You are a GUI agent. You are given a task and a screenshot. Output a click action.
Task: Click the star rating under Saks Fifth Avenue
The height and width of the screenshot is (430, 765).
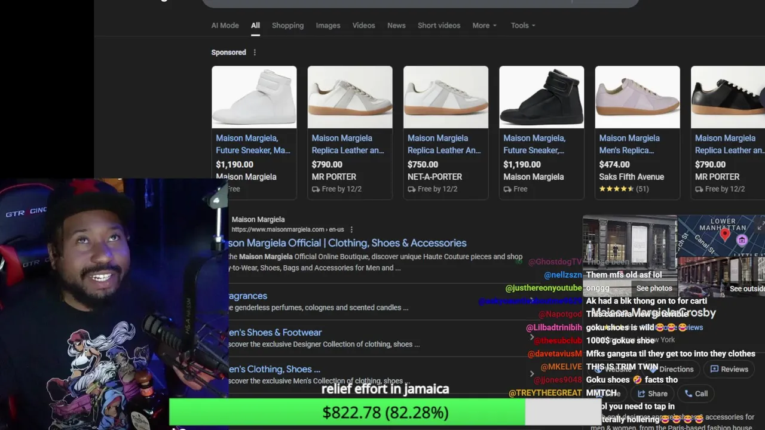pos(616,189)
